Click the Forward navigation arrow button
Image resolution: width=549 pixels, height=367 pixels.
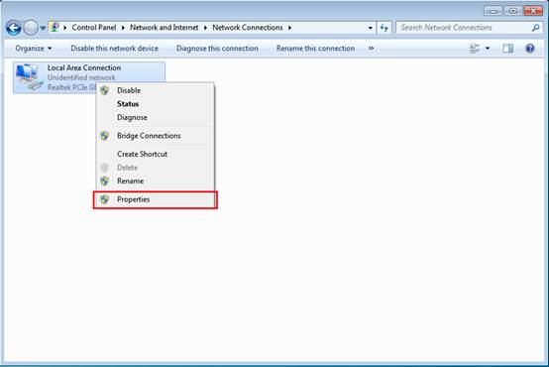(x=31, y=28)
